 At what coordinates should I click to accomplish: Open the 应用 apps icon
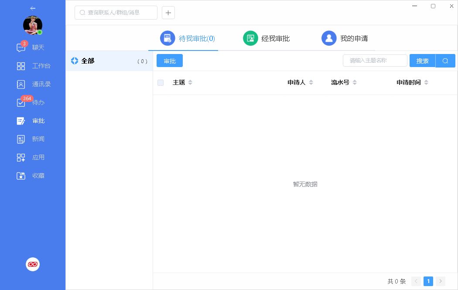pyautogui.click(x=21, y=158)
